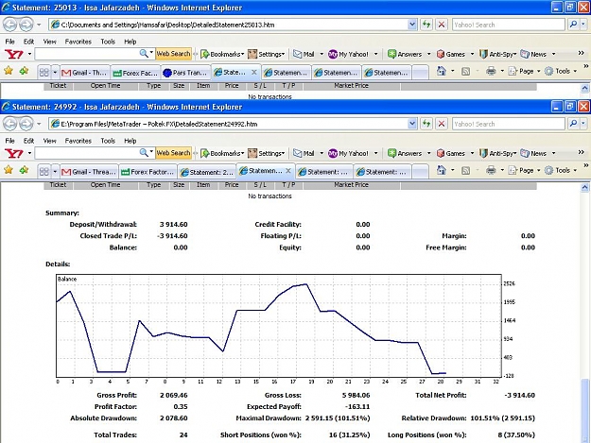Click scroll up arrow in Statement 24992 page
Screen dimensions: 591x443
[584, 187]
